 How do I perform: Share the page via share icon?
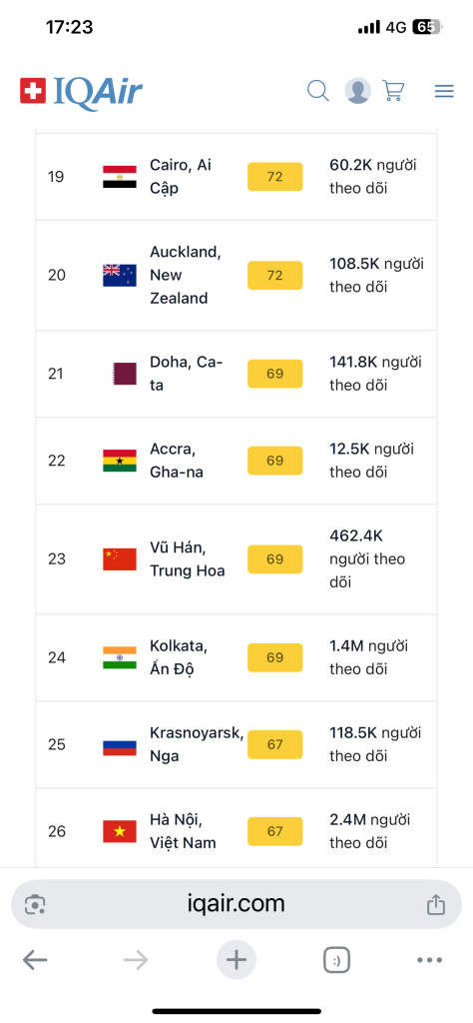click(x=435, y=904)
